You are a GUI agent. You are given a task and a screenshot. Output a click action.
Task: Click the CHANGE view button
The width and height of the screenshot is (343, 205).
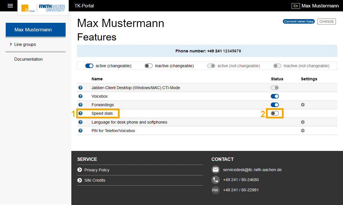click(326, 22)
